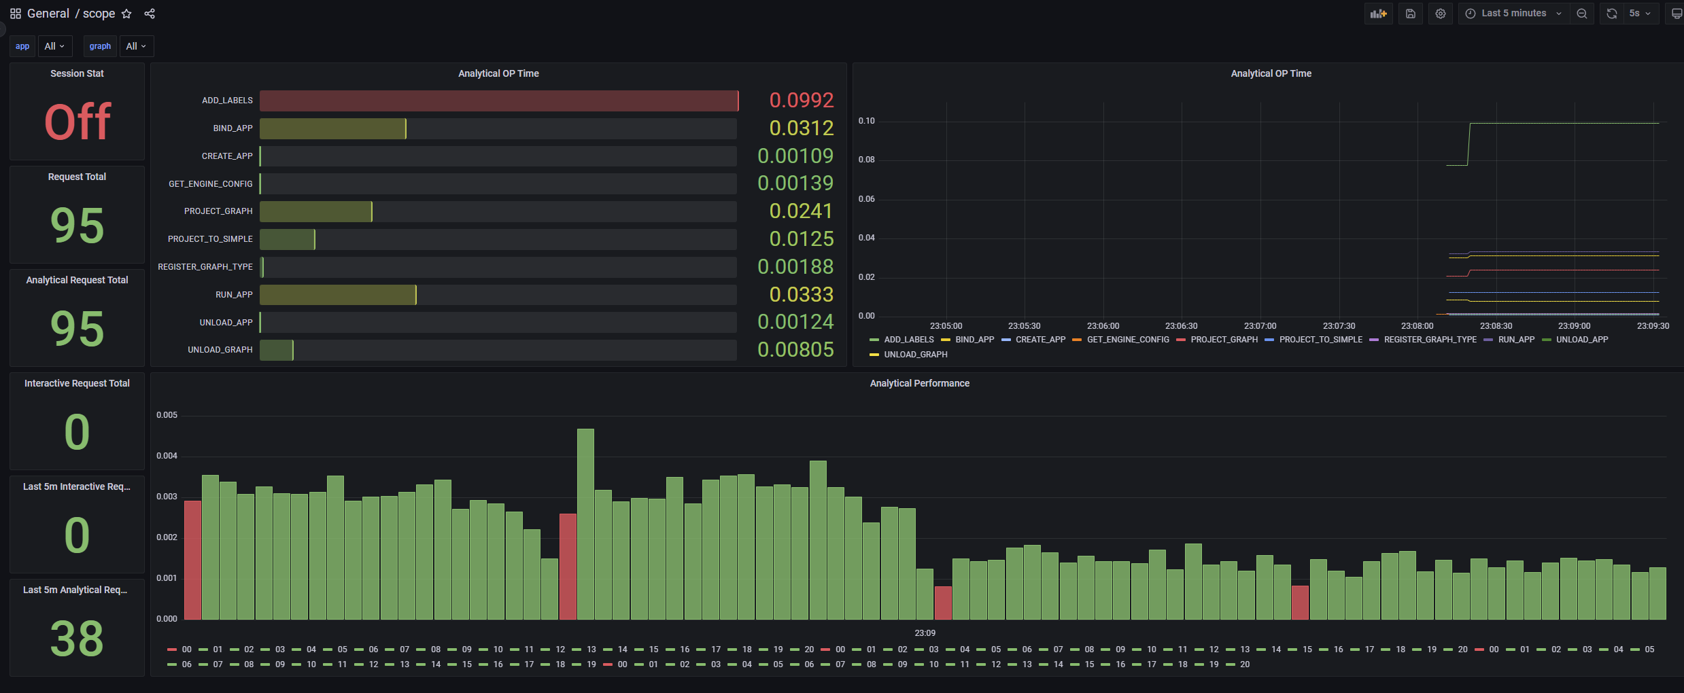Viewport: 1684px width, 693px height.
Task: Star the scope dashboard
Action: [126, 14]
